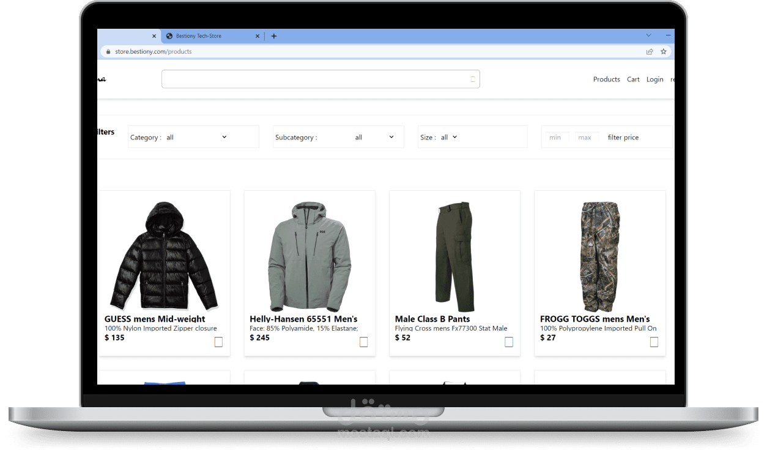This screenshot has height=450, width=767.
Task: Open the tab search chevron in the title bar
Action: coord(648,35)
